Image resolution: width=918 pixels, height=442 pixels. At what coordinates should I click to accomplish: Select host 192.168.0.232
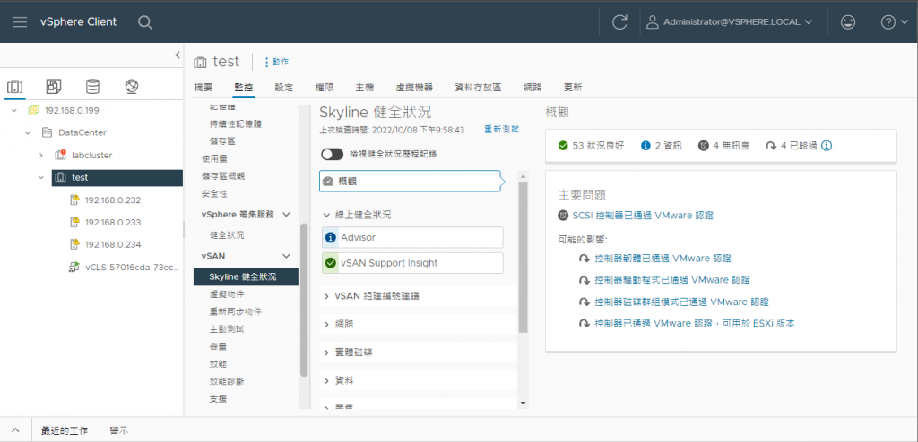click(113, 200)
